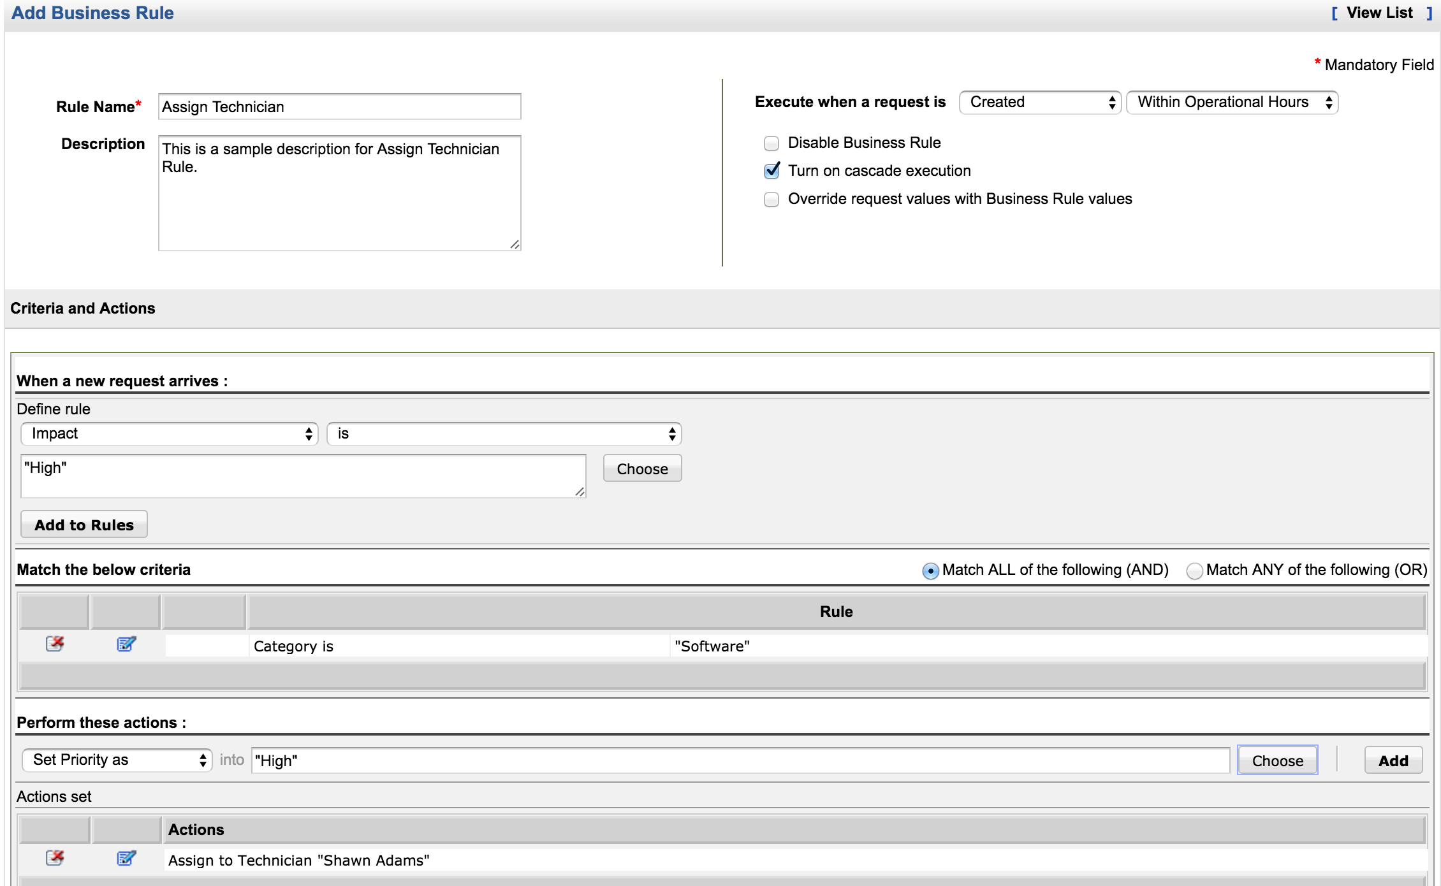Open the Created request event dropdown
The image size is (1441, 886).
(x=1040, y=103)
